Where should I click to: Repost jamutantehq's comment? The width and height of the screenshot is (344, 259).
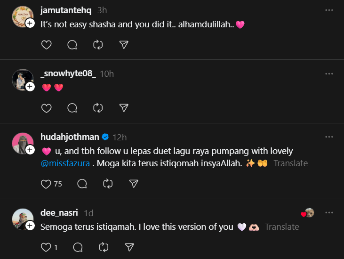[98, 45]
